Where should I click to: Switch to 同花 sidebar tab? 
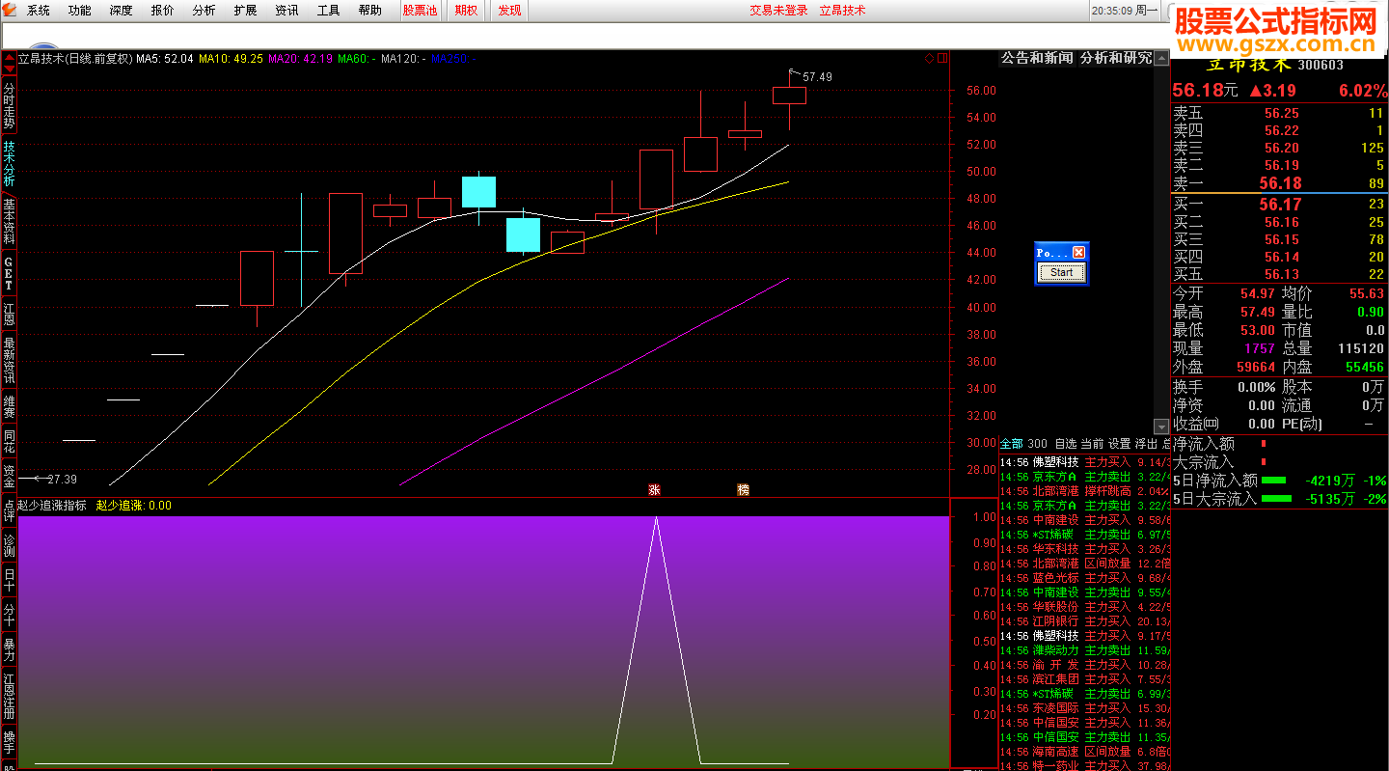point(9,441)
